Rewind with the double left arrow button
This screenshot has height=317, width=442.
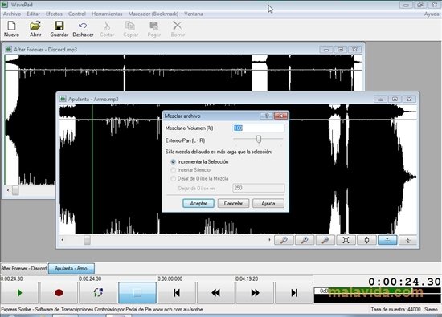pyautogui.click(x=215, y=293)
